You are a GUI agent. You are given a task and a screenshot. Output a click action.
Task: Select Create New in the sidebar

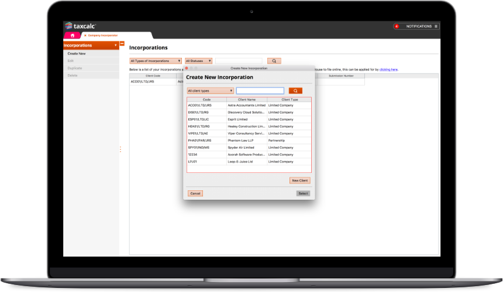(x=77, y=54)
